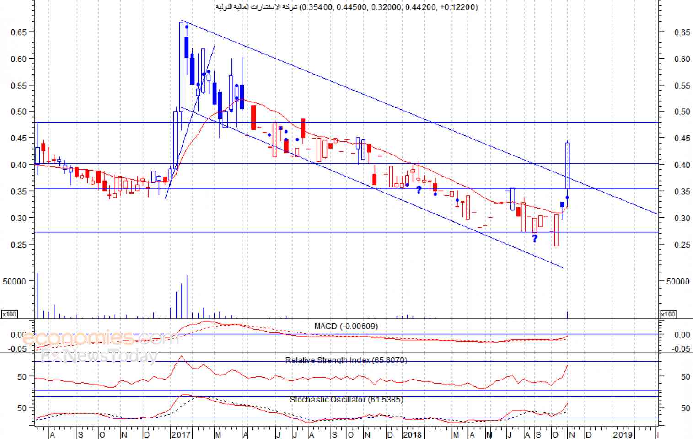
Task: Click the question mark near 0.25 price low
Action: click(535, 238)
